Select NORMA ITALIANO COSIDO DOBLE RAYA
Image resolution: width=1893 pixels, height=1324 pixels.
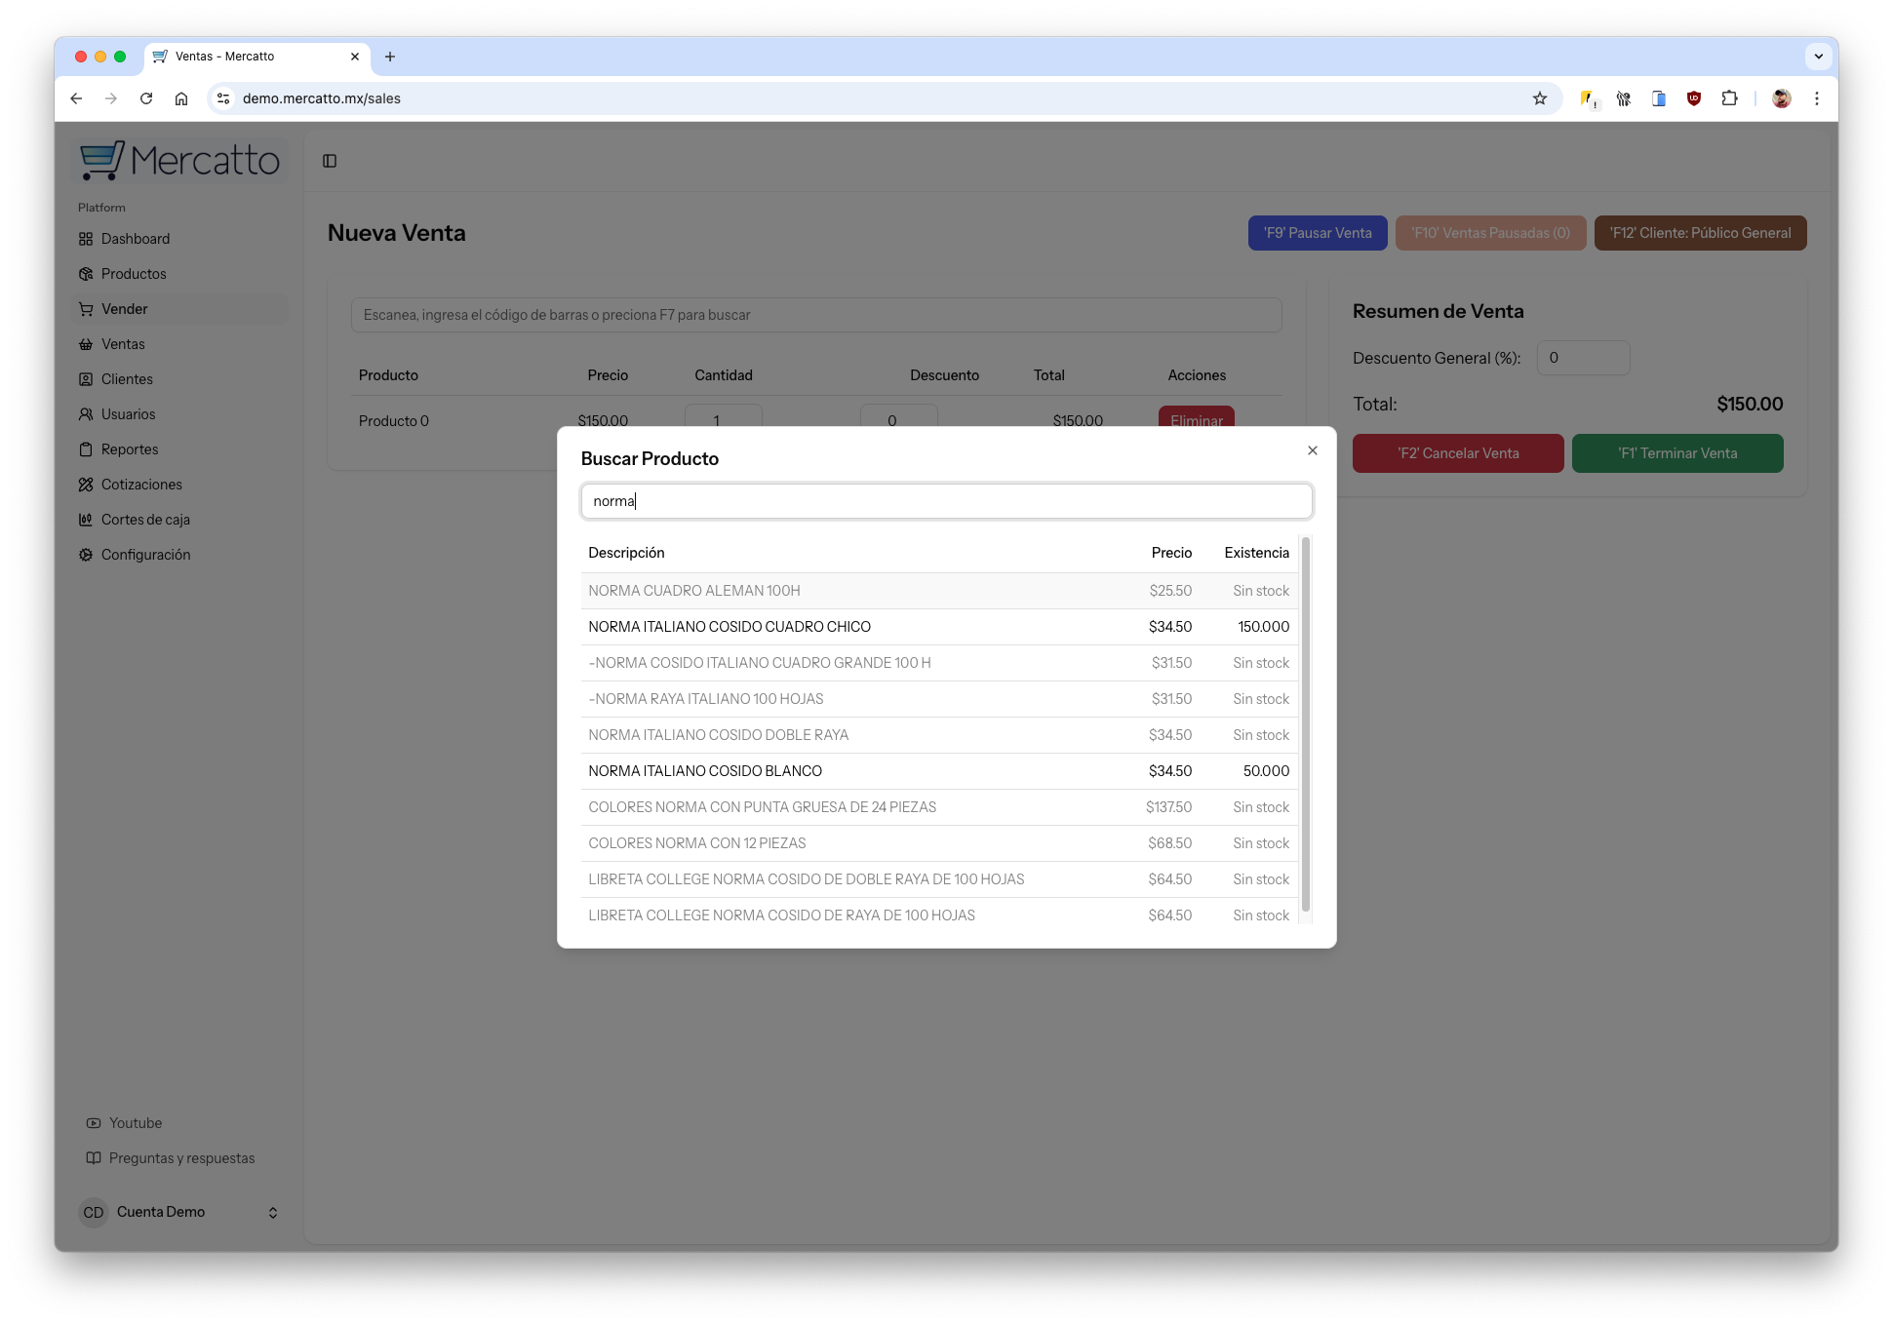point(939,735)
